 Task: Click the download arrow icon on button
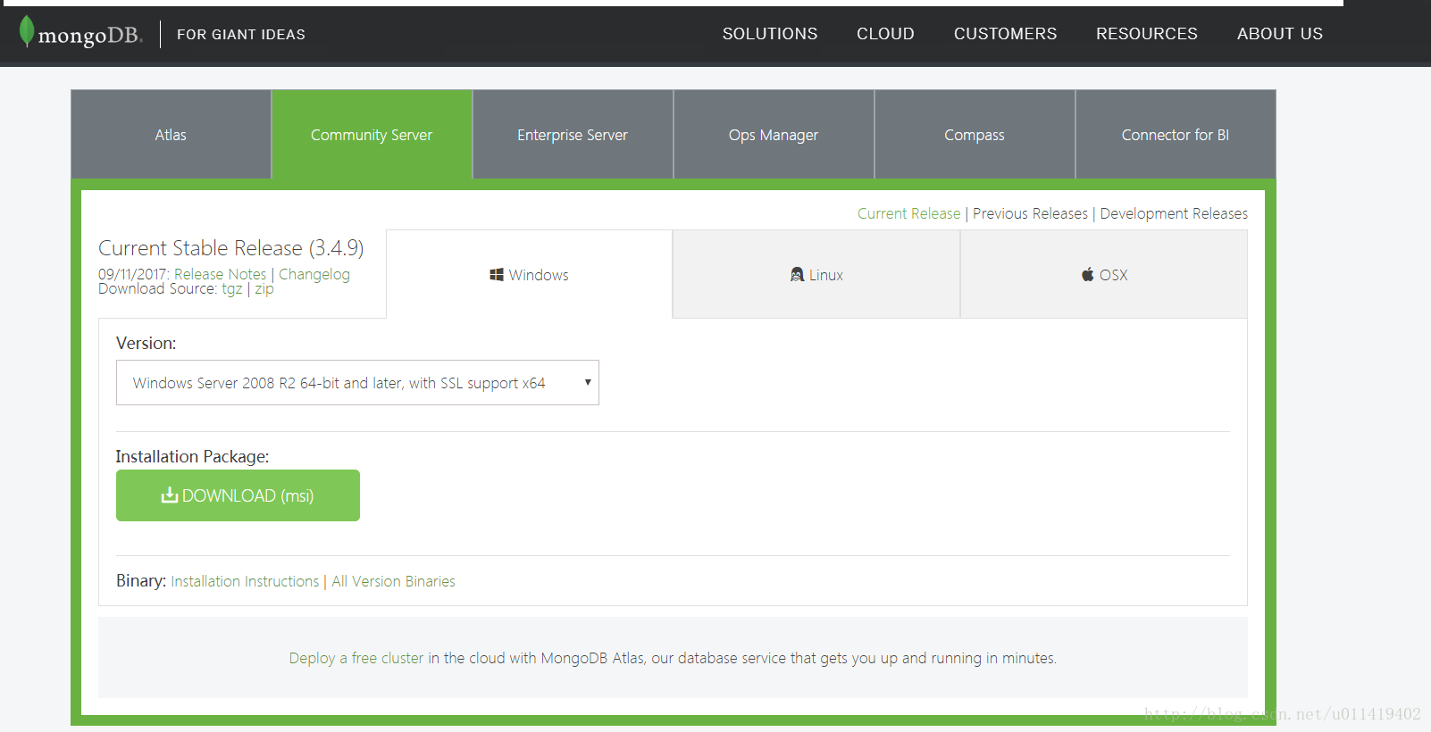[169, 495]
